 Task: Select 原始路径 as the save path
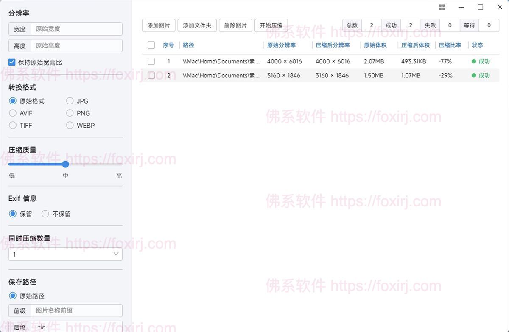click(13, 296)
